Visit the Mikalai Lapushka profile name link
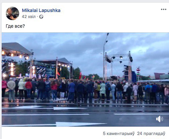The width and height of the screenshot is (169, 139). [x=41, y=10]
